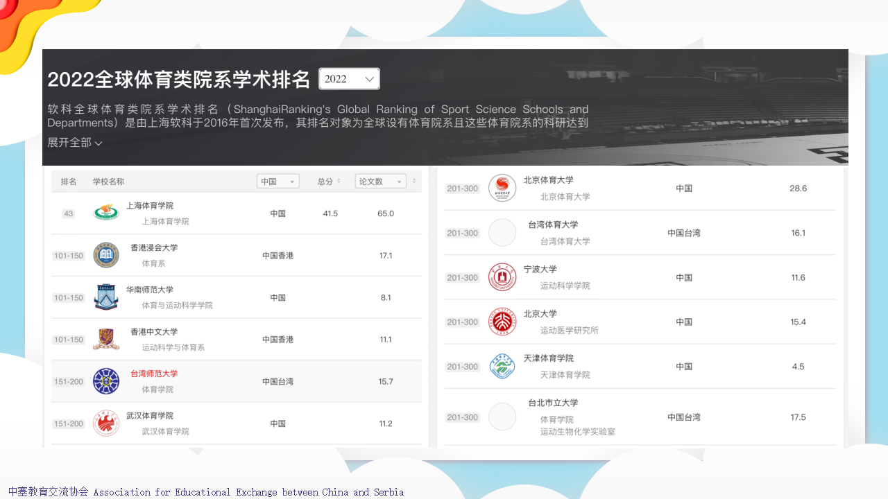Click the 武汉体育学院 logo
888x499 pixels.
(106, 423)
